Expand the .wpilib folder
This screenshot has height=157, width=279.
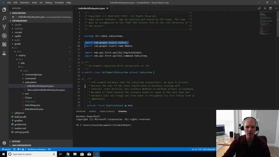18,36
